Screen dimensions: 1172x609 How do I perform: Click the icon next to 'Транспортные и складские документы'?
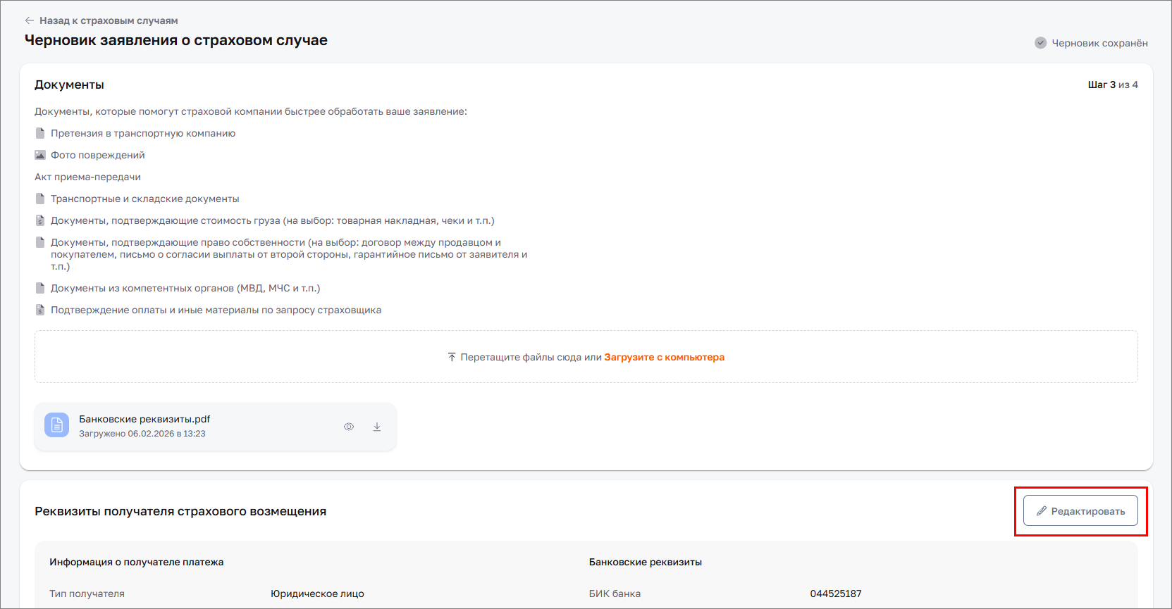pyautogui.click(x=40, y=199)
